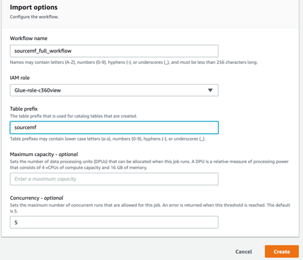The width and height of the screenshot is (303, 260).
Task: Click the Import options heading
Action: point(34,7)
